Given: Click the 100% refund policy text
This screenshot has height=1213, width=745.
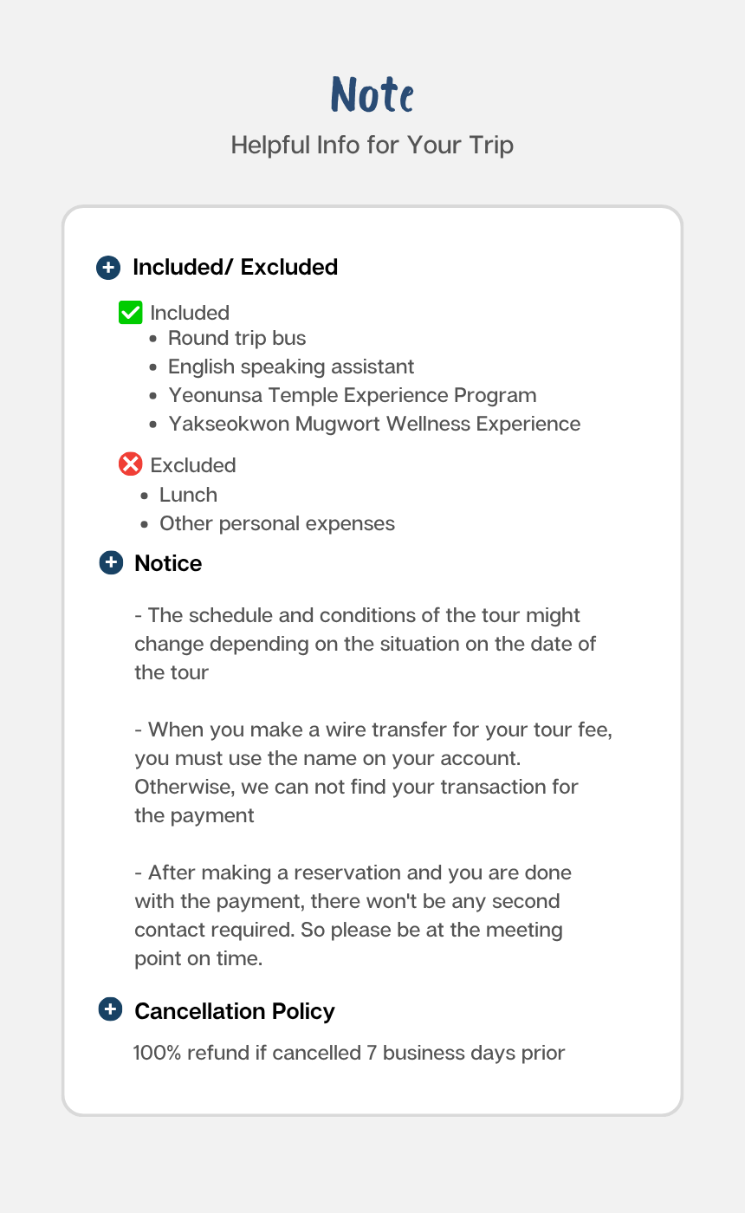Looking at the screenshot, I should [349, 1054].
